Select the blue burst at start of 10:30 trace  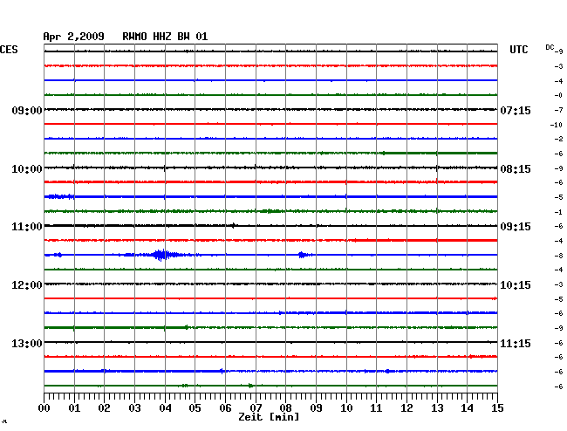coord(59,196)
